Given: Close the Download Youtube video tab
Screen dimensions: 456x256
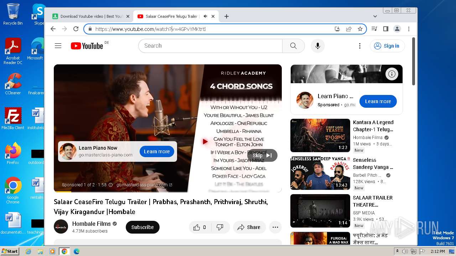Looking at the screenshot, I should [x=128, y=16].
